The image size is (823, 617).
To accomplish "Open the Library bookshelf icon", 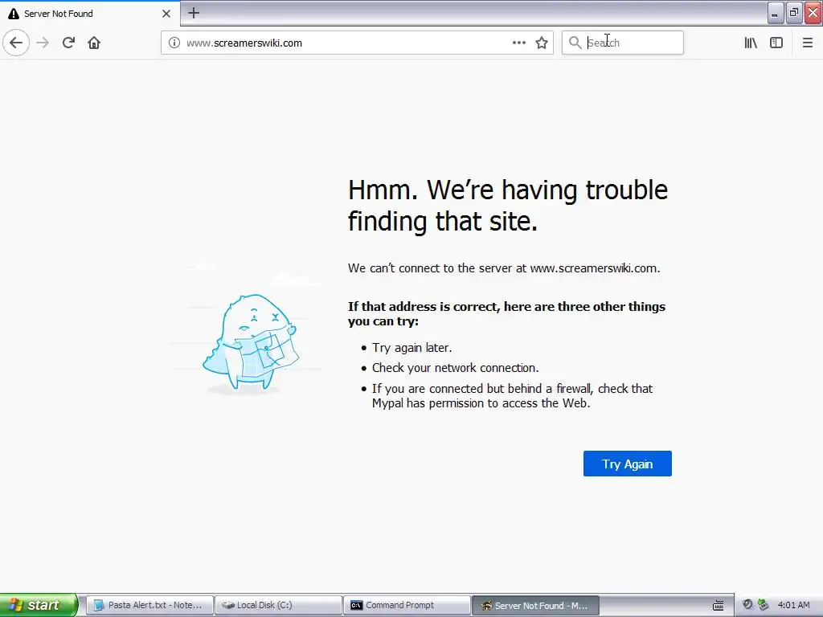I will click(x=751, y=43).
